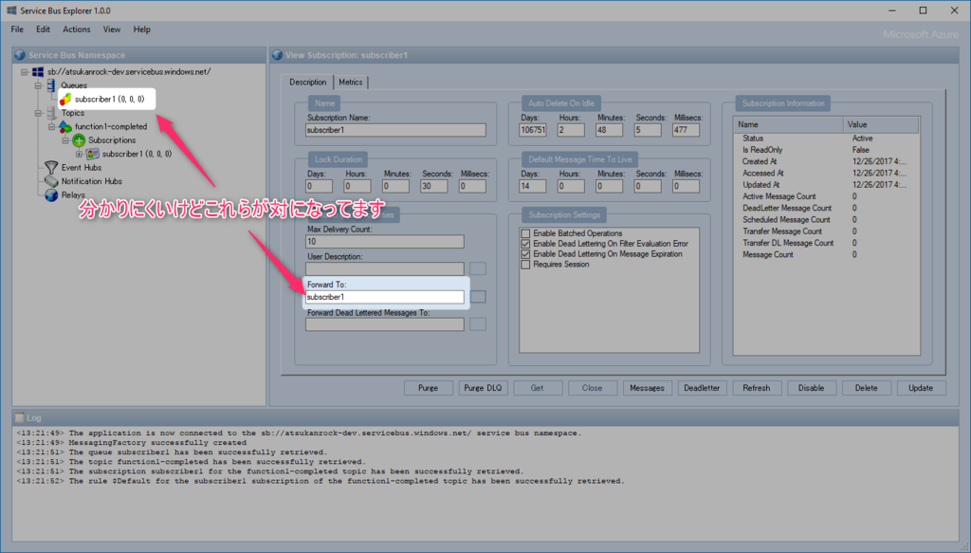
Task: Click the Get button
Action: [x=538, y=388]
